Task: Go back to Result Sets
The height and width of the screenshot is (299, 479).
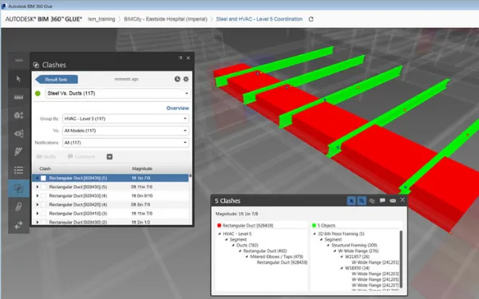Action: click(x=57, y=79)
